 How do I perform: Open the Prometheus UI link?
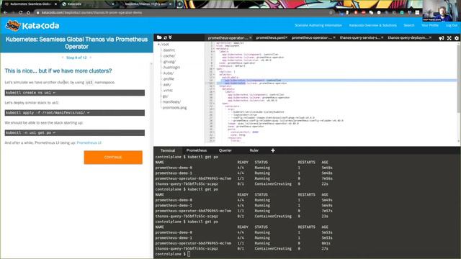click(x=89, y=142)
